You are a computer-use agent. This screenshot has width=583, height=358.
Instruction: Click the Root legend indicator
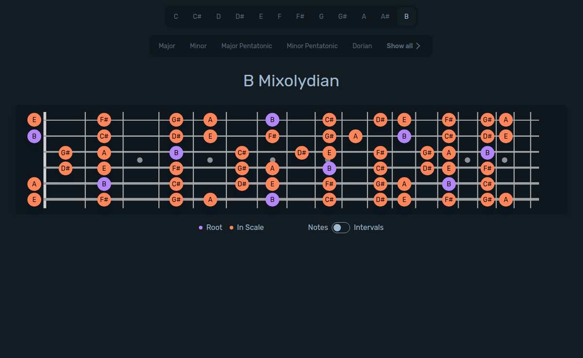[x=201, y=227]
